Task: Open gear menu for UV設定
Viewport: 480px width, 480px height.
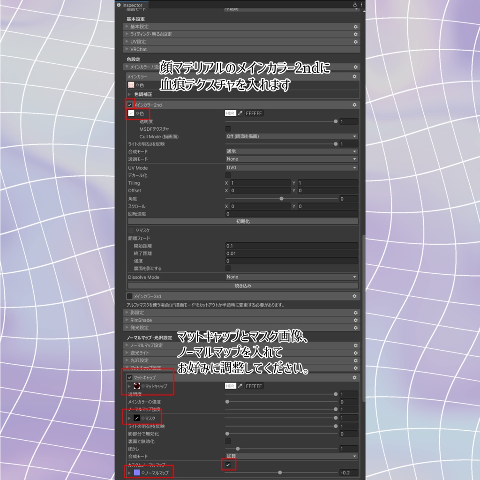Action: tap(355, 42)
